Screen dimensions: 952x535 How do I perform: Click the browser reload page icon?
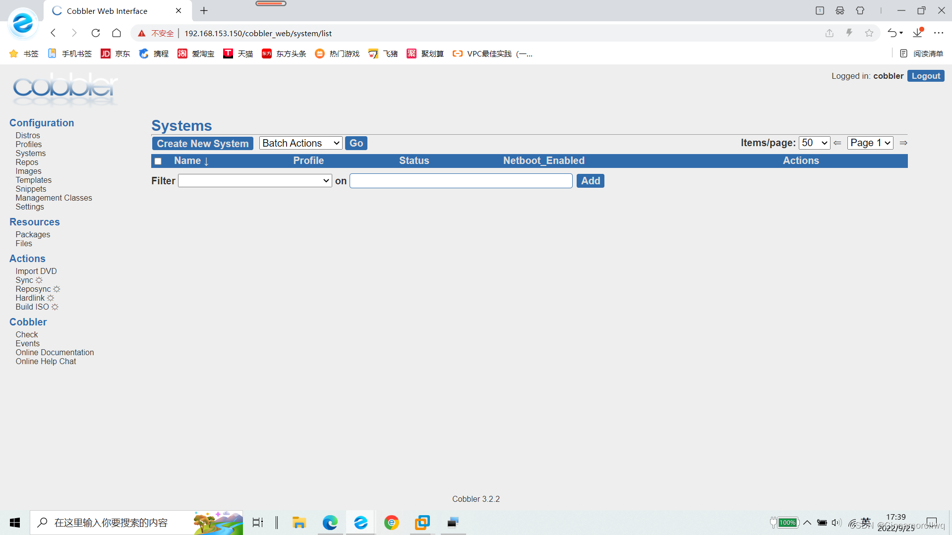pyautogui.click(x=96, y=33)
